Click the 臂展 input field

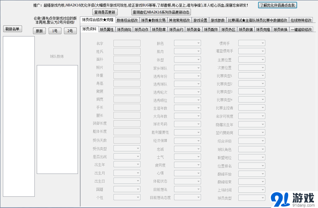pos(127,91)
